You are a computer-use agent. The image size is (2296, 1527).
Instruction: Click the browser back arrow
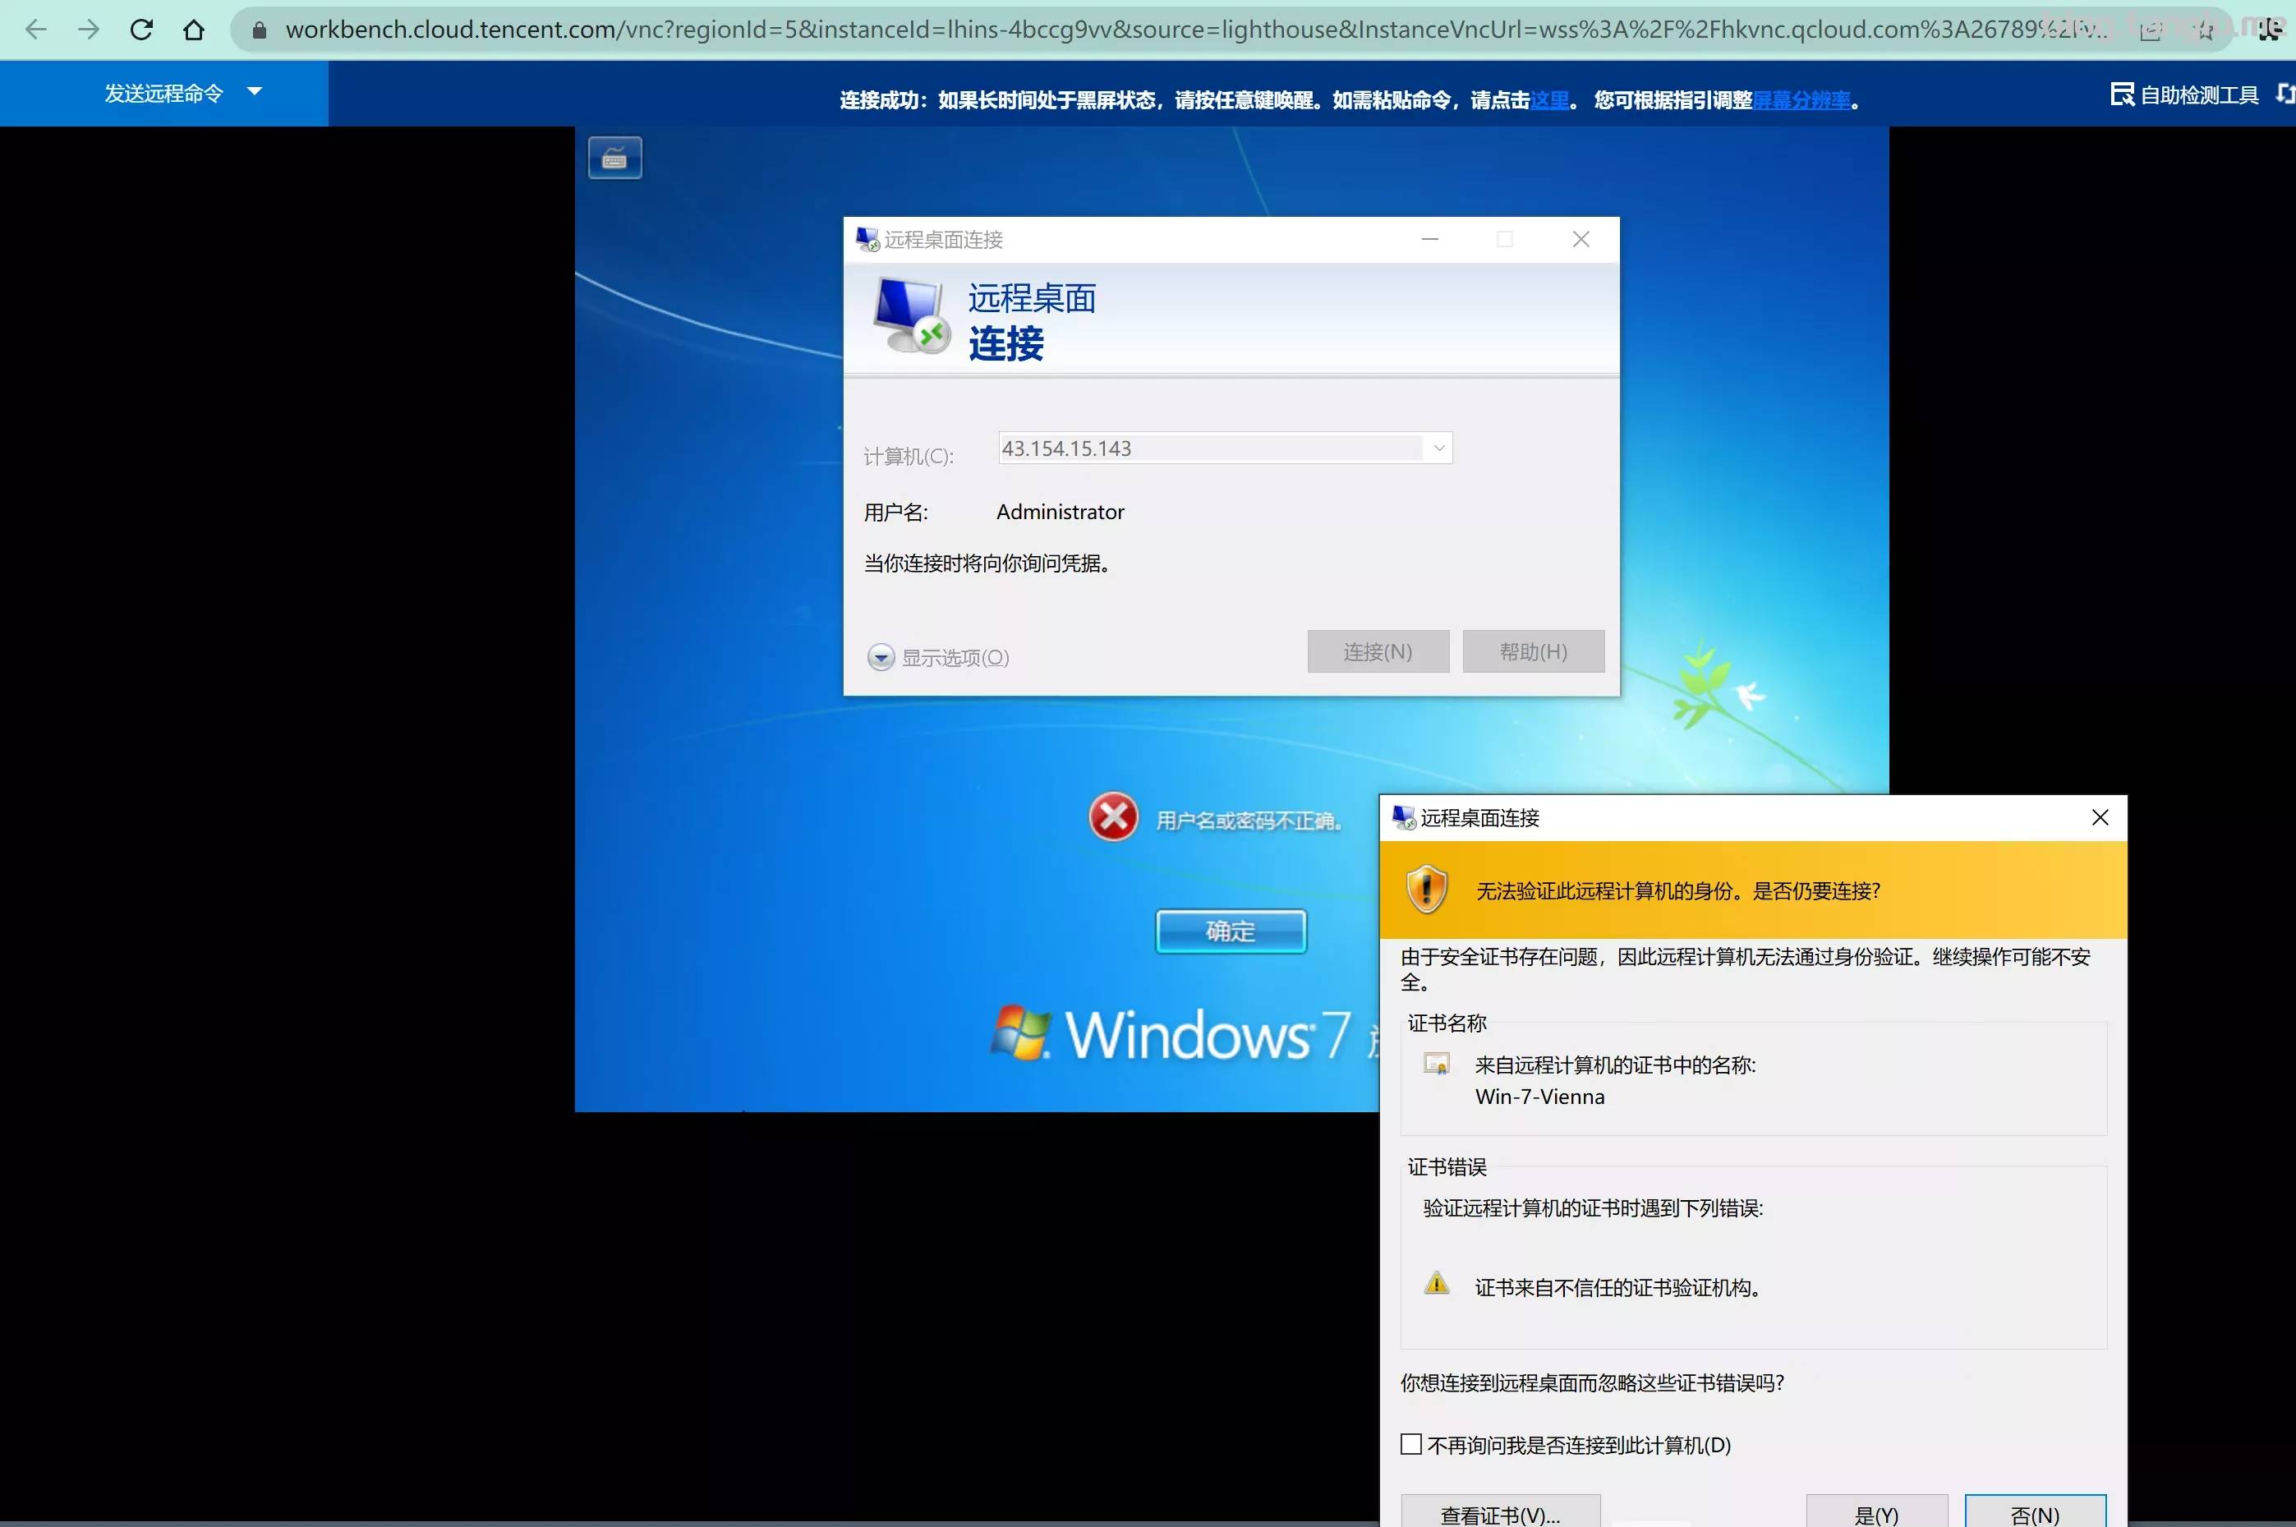36,30
